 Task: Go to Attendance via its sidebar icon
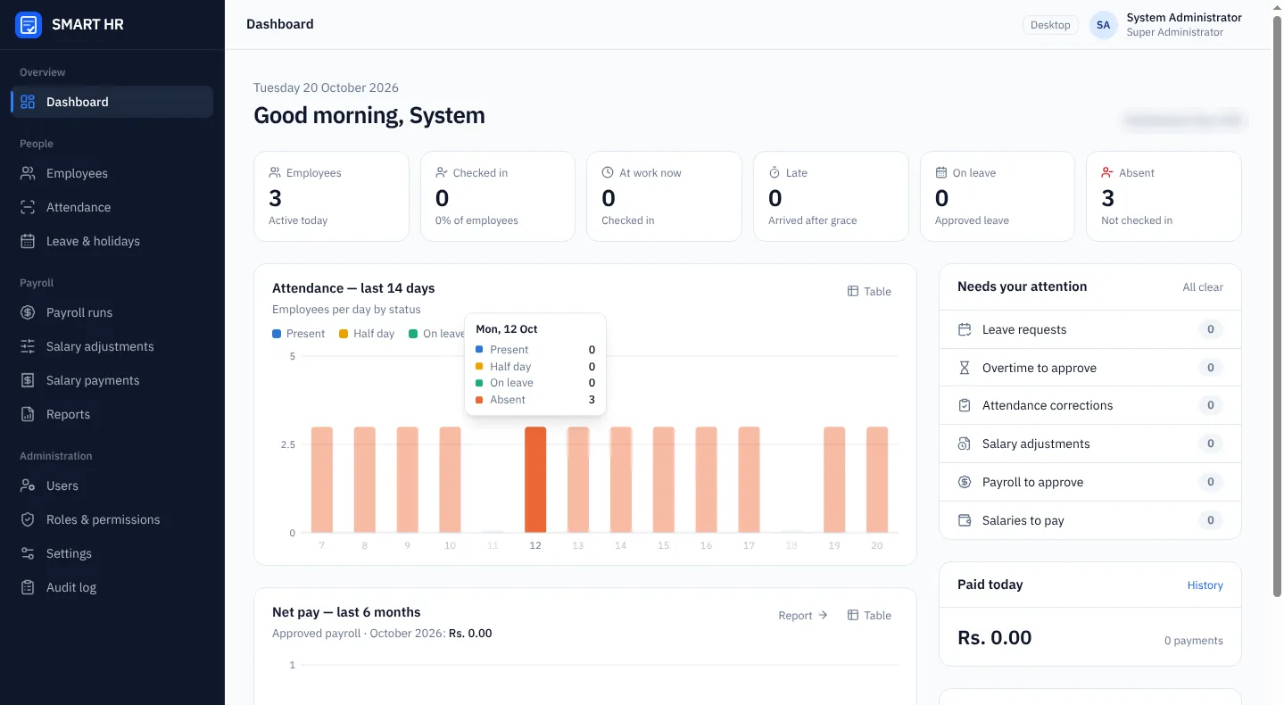pyautogui.click(x=28, y=207)
